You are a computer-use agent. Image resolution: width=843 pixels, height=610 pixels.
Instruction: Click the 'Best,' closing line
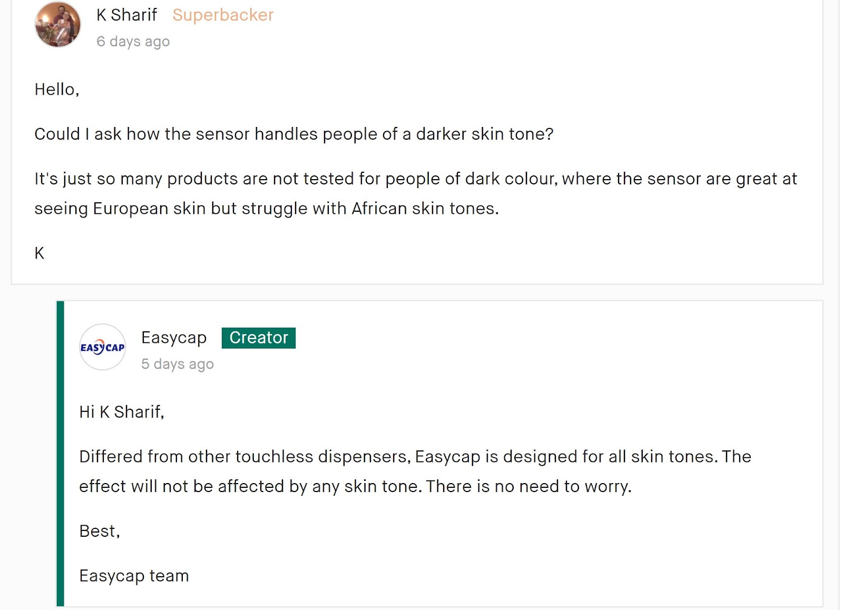(100, 531)
